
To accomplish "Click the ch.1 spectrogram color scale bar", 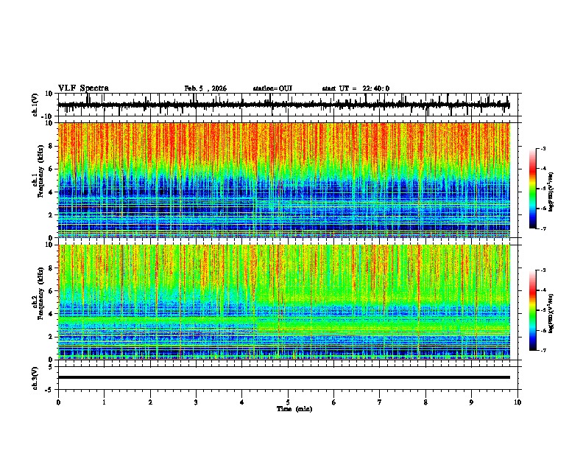I will point(532,189).
